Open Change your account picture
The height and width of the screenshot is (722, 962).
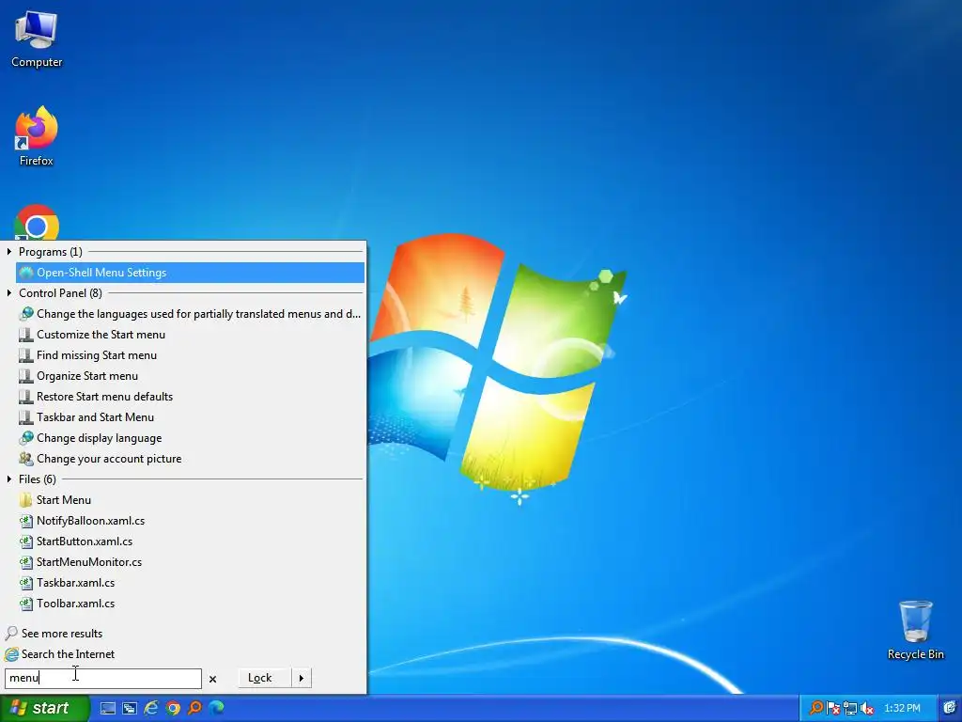tap(190, 459)
